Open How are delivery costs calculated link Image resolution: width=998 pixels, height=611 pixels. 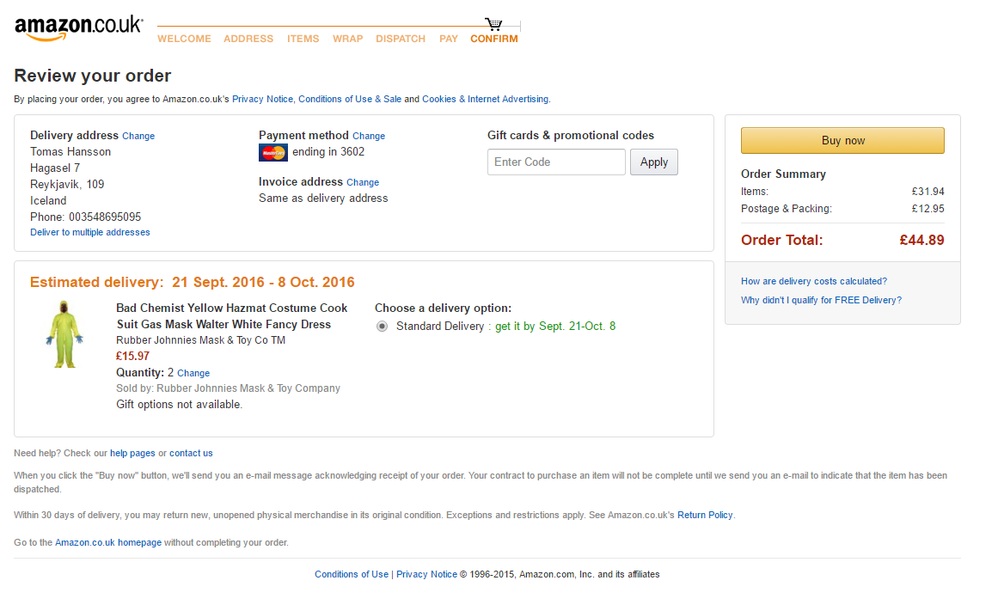[x=813, y=281]
